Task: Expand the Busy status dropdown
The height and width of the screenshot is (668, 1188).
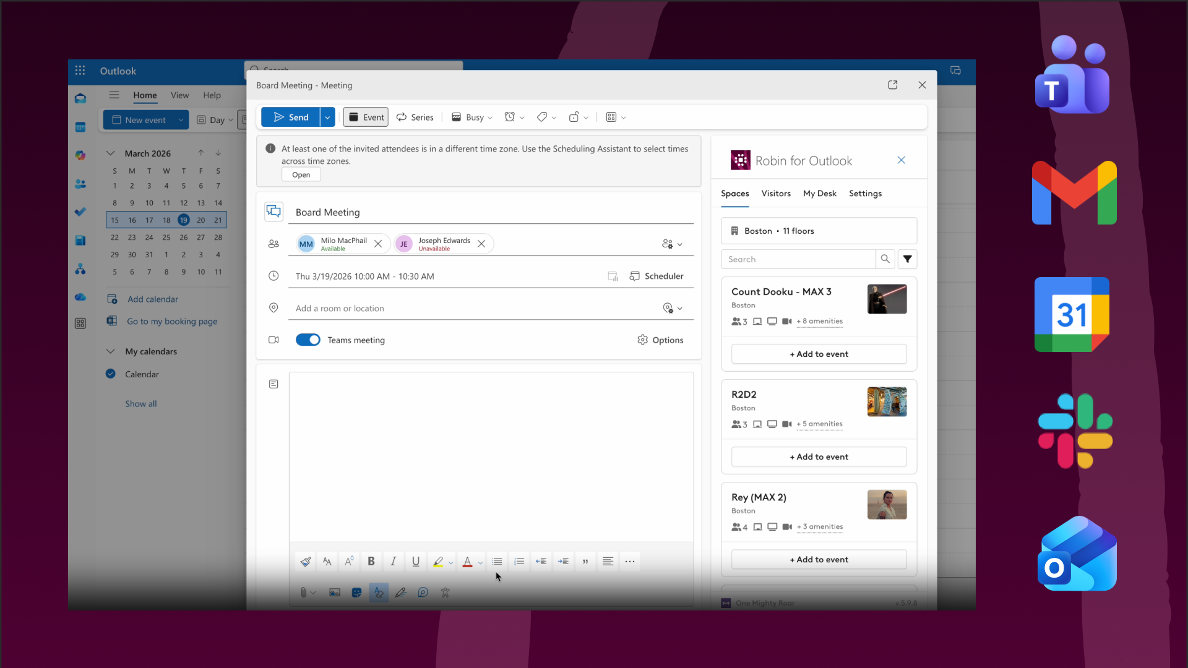Action: (x=473, y=118)
